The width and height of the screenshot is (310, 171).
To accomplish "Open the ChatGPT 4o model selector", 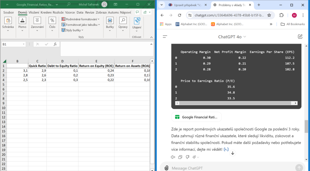I will click(x=232, y=37).
